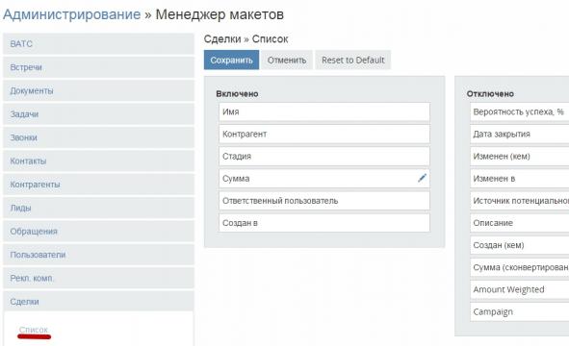
Task: Select the Имя field in Включено
Action: pos(324,111)
